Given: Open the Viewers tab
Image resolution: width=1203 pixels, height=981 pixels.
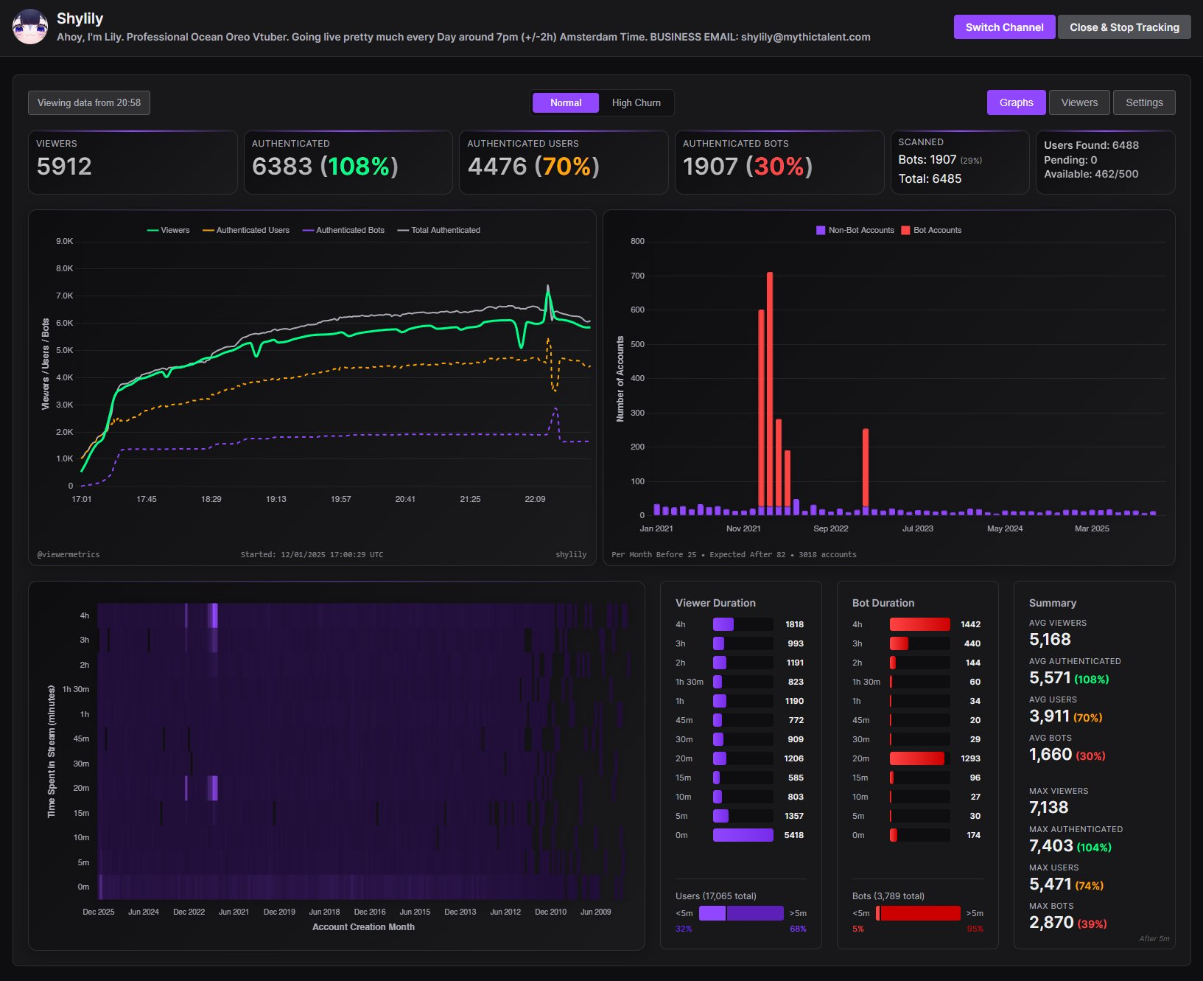Looking at the screenshot, I should click(x=1079, y=102).
